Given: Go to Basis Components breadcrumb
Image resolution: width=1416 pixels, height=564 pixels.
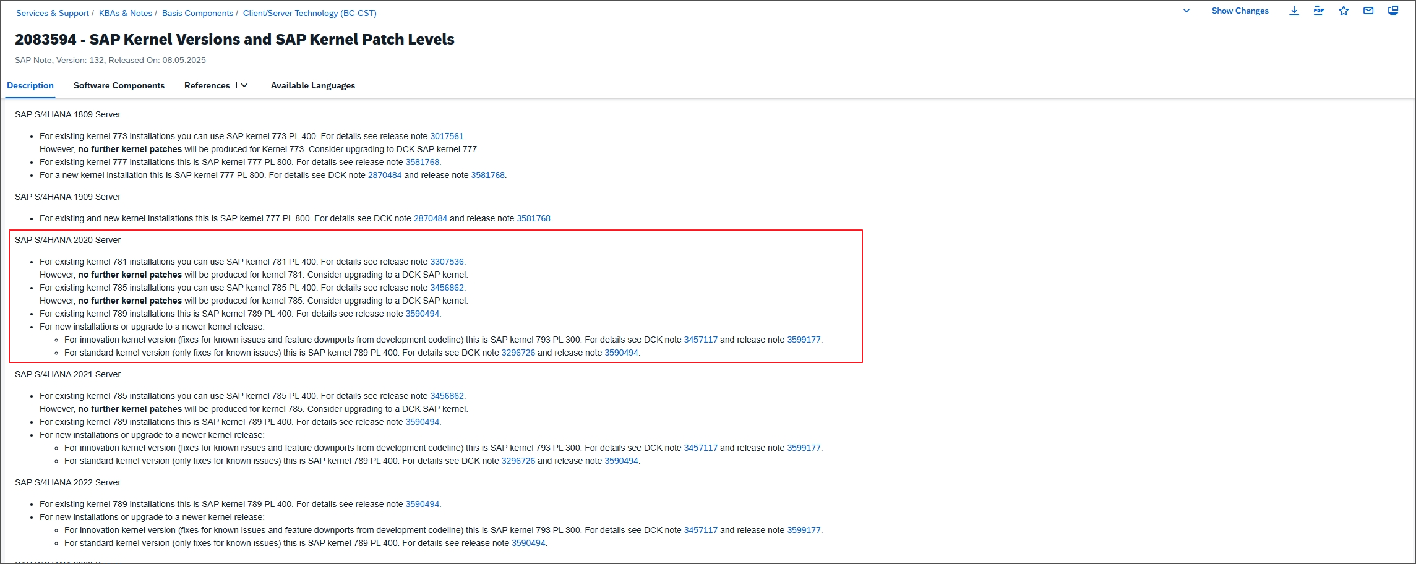Looking at the screenshot, I should [x=197, y=13].
